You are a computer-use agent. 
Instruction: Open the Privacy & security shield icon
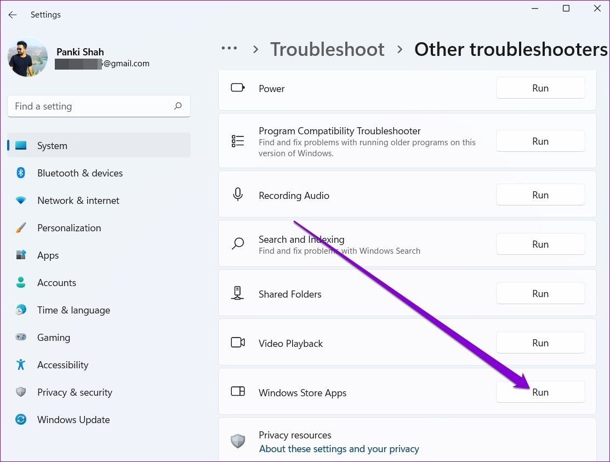pyautogui.click(x=21, y=392)
